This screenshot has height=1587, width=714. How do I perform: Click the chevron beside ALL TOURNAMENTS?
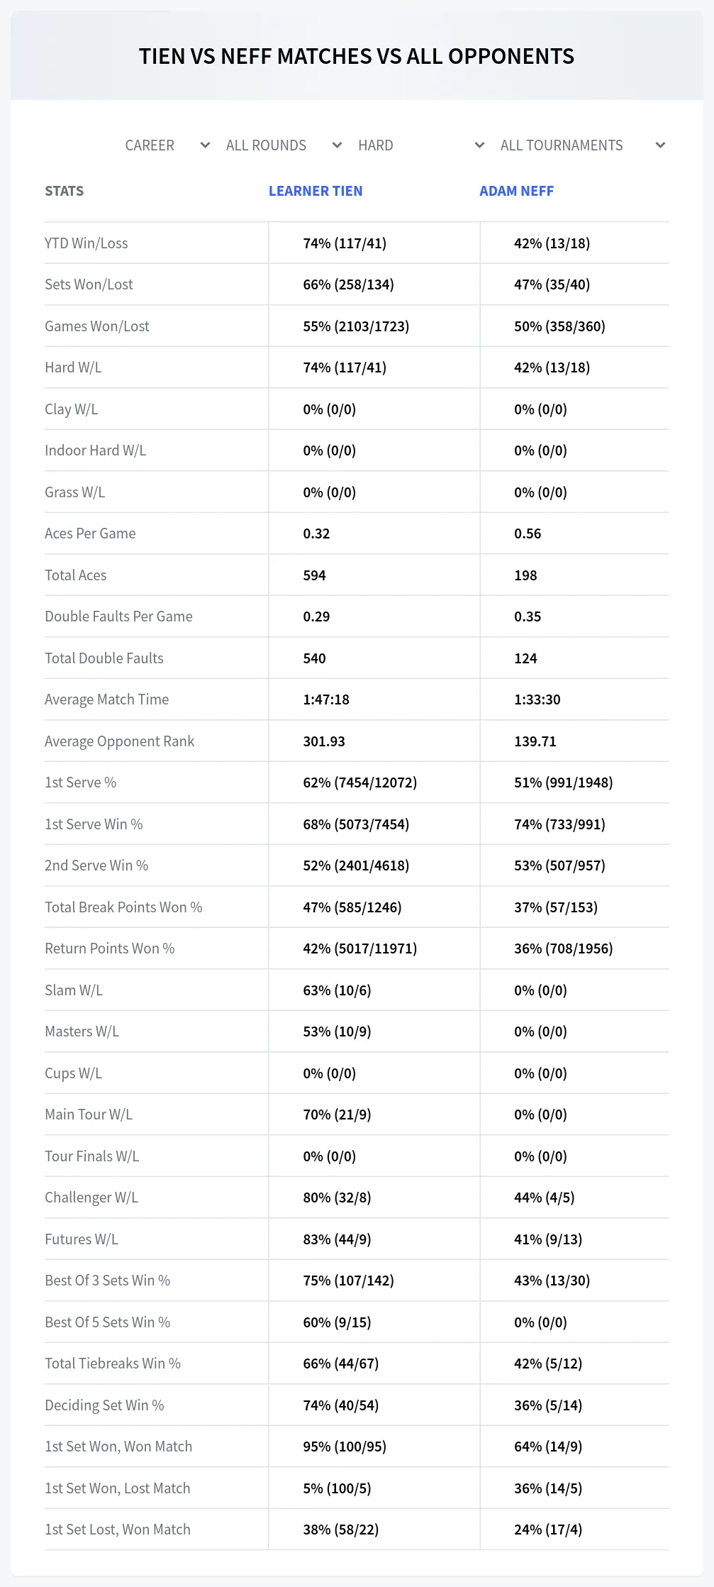(660, 145)
